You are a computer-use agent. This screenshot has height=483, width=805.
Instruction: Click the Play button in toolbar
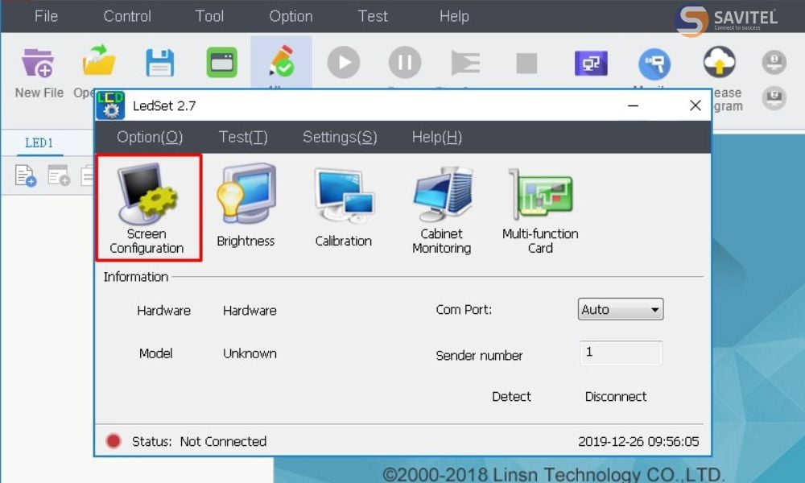(x=344, y=63)
